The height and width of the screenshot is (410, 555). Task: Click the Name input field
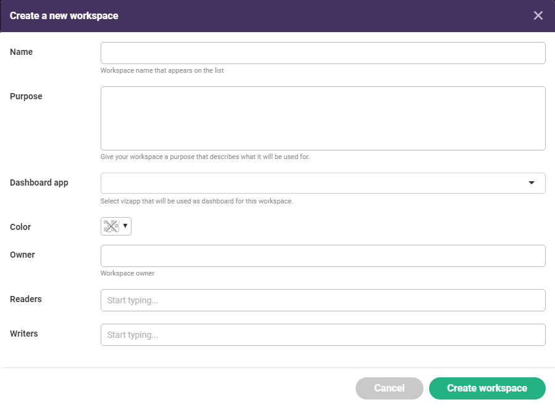tap(323, 53)
